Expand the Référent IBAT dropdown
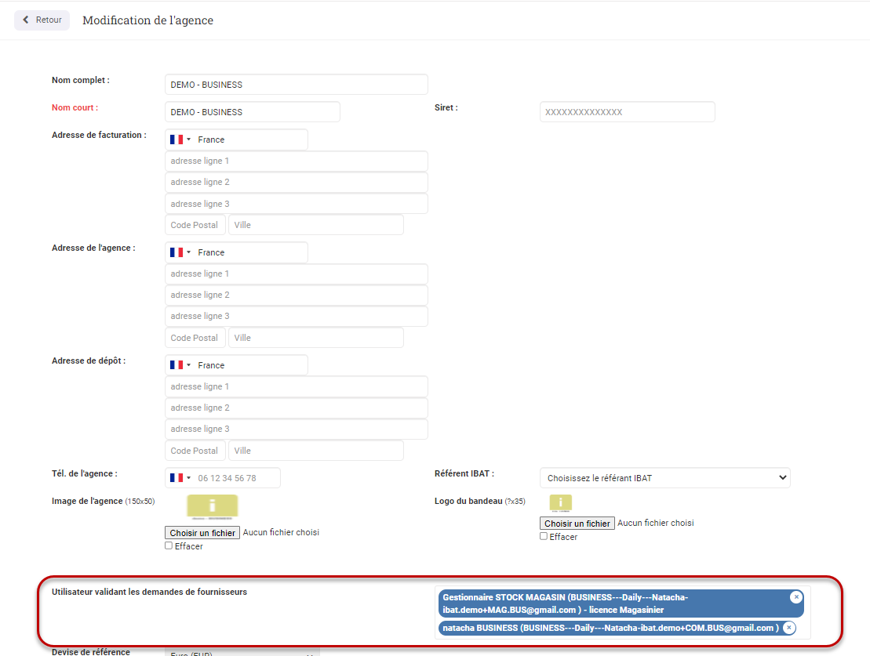 coord(664,478)
